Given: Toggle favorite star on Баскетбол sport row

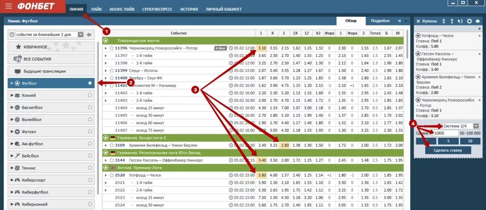Looking at the screenshot, I should click(90, 107).
